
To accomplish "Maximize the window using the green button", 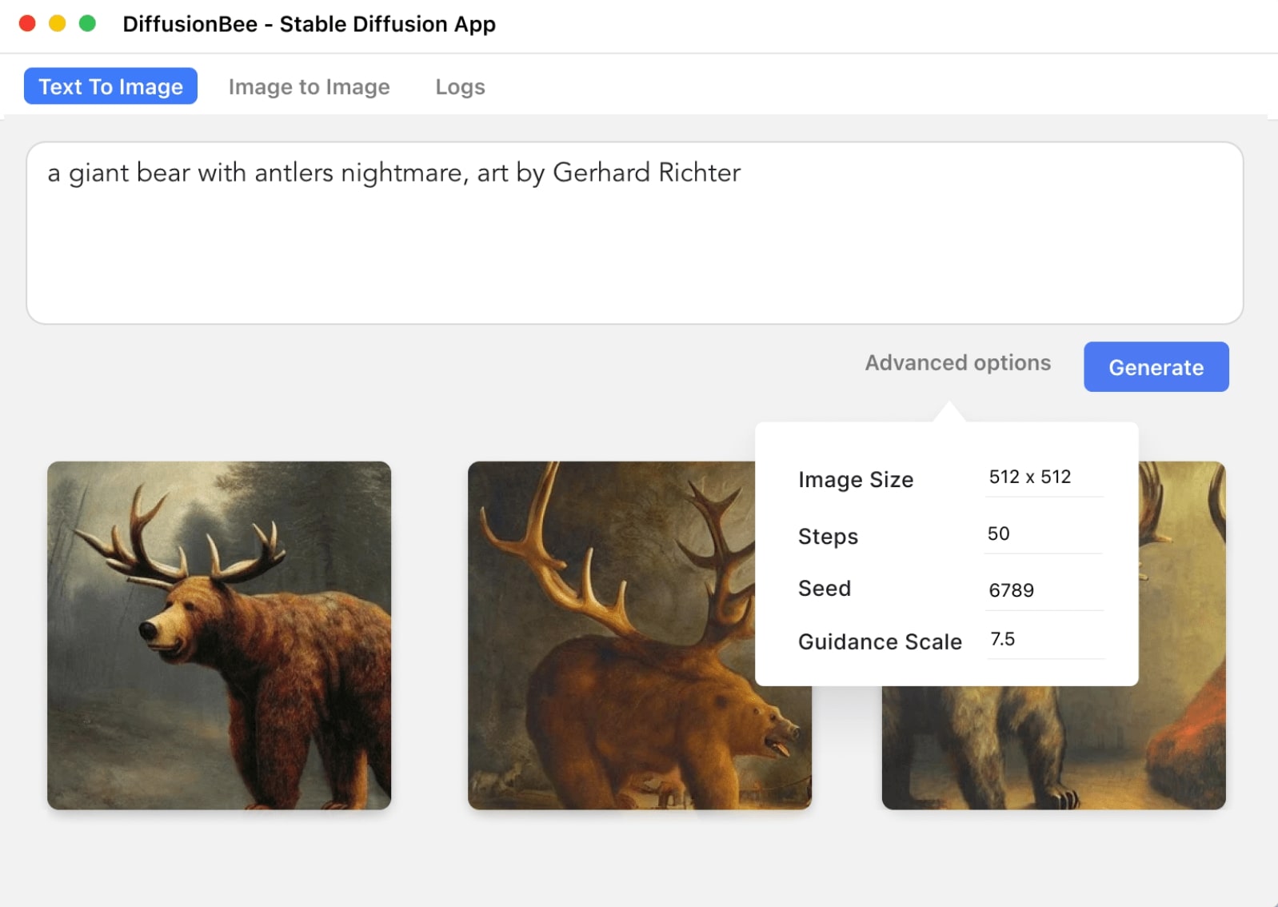I will 88,24.
